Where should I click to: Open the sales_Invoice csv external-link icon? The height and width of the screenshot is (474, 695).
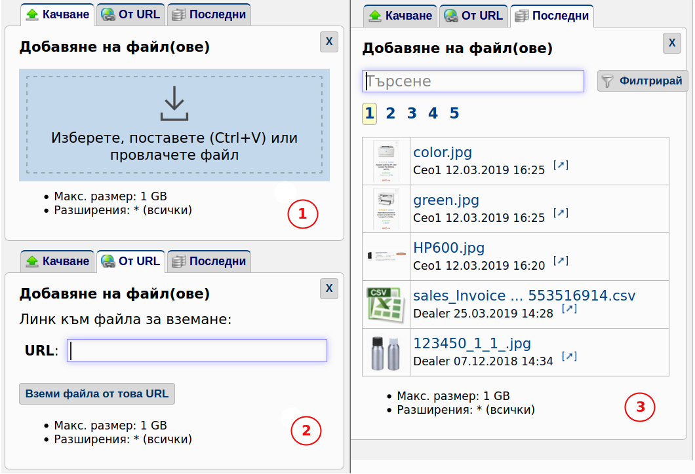pyautogui.click(x=569, y=308)
